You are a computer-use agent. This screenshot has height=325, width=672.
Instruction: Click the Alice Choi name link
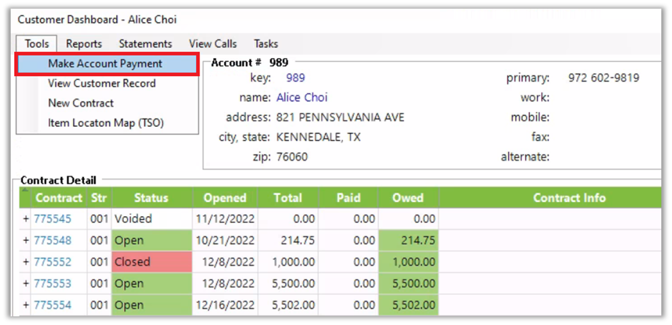[302, 97]
